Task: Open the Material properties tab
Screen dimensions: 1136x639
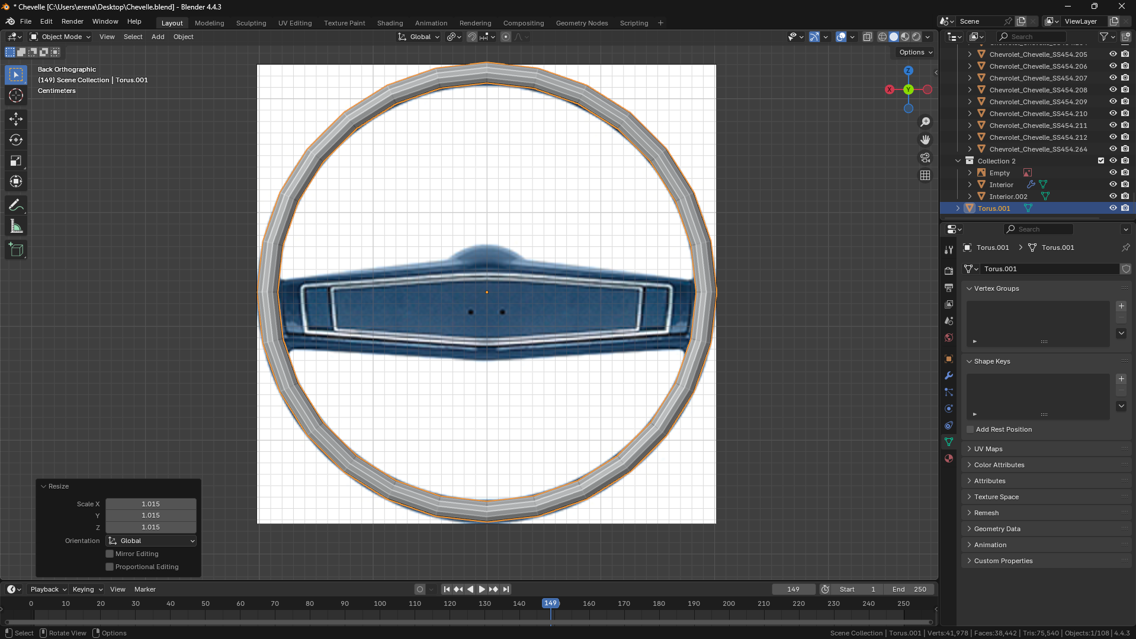Action: (949, 458)
